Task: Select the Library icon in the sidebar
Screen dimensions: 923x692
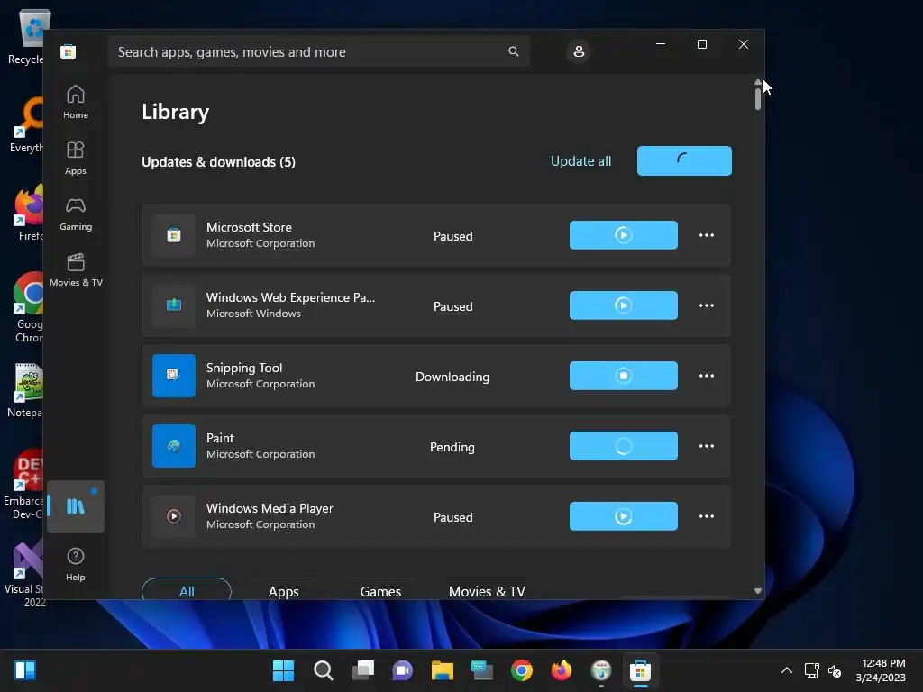Action: coord(76,506)
